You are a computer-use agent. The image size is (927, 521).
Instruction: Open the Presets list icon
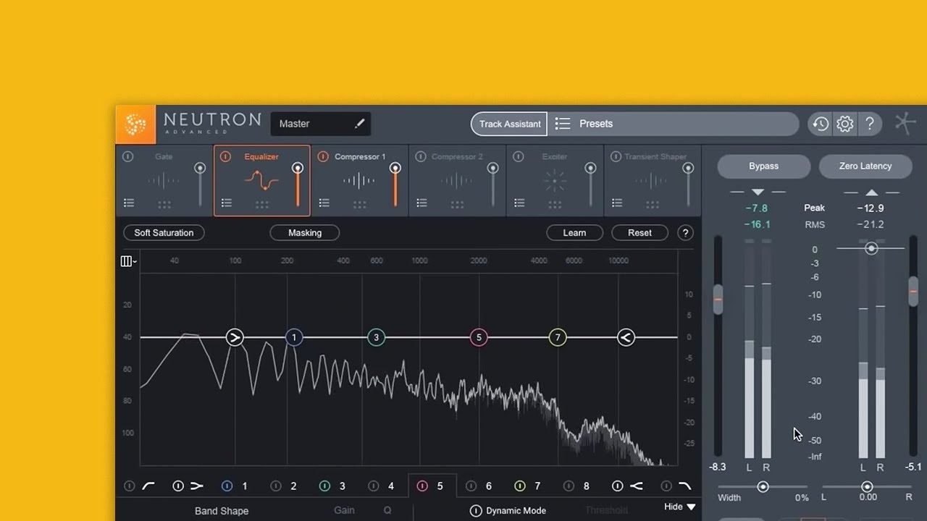pyautogui.click(x=563, y=124)
